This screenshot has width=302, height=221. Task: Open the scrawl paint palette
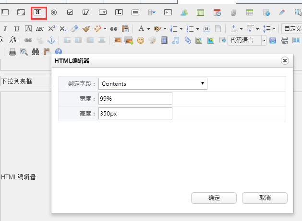pos(152,40)
